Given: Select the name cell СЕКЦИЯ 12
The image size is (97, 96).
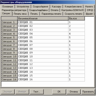Looking at the screenshot, I should coord(43,64).
